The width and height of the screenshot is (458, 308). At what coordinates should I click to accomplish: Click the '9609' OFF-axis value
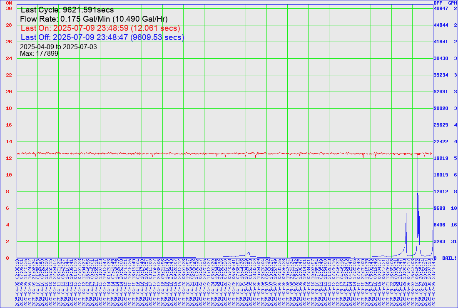point(439,208)
